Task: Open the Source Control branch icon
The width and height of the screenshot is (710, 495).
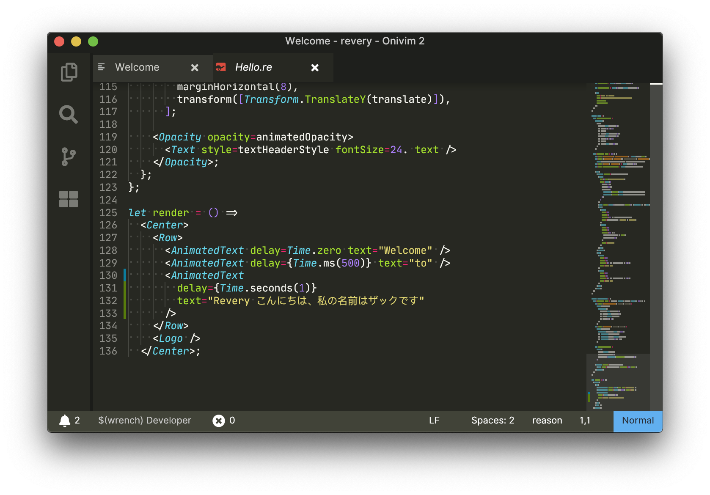Action: [x=69, y=157]
